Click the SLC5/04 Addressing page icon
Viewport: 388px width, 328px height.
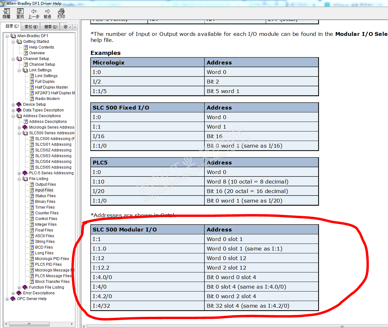(32, 162)
